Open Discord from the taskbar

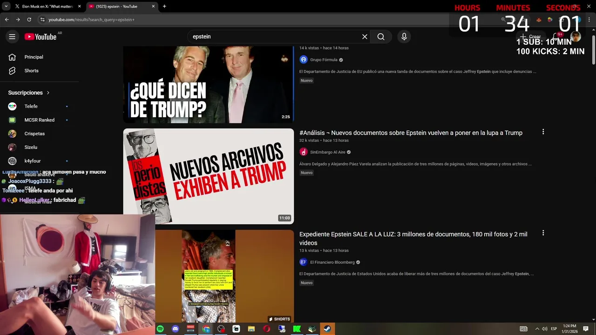[176, 329]
